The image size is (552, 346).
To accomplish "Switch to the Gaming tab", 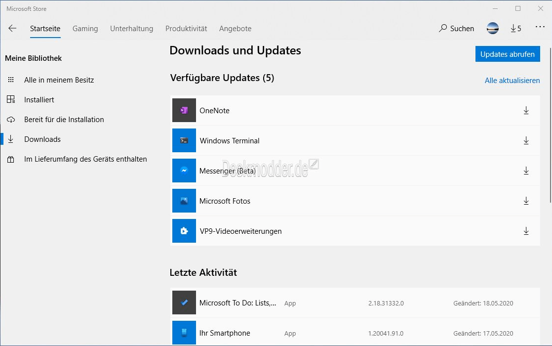I will point(85,29).
